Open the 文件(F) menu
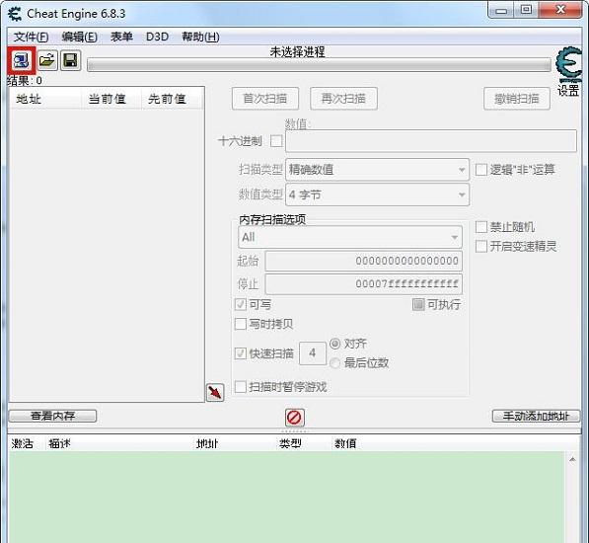Image resolution: width=589 pixels, height=543 pixels. (x=32, y=37)
